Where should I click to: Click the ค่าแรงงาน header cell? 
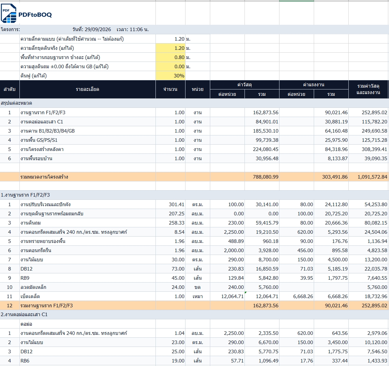tap(314, 85)
